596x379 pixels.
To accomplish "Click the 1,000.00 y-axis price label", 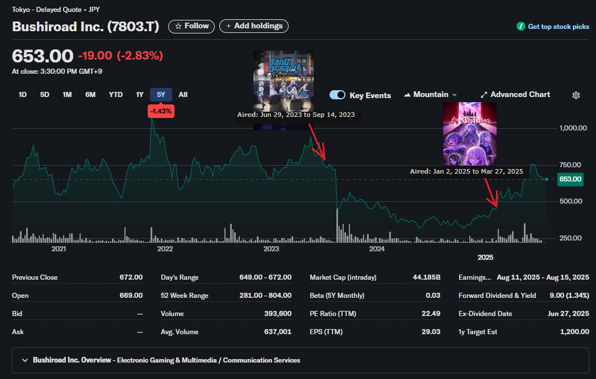I will [573, 128].
